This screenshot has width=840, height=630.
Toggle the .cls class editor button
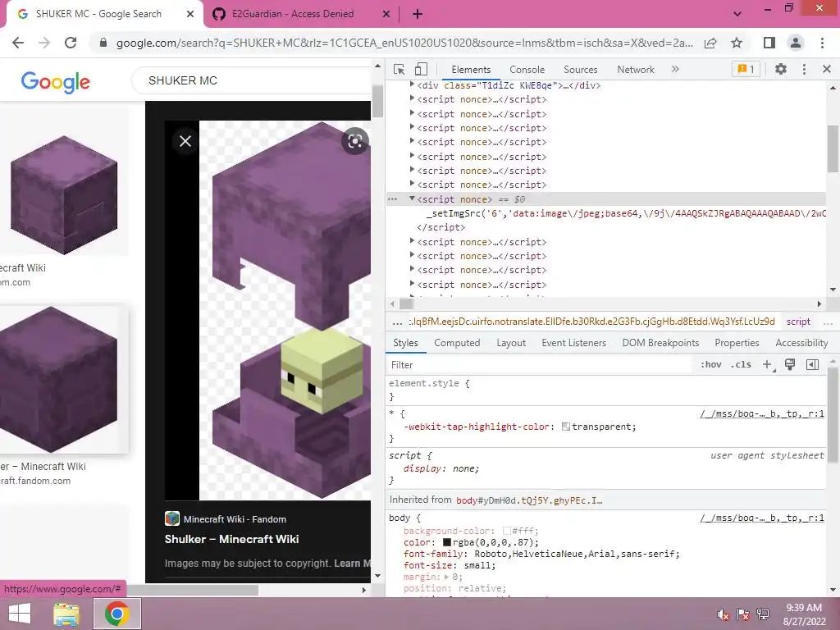[x=742, y=365]
